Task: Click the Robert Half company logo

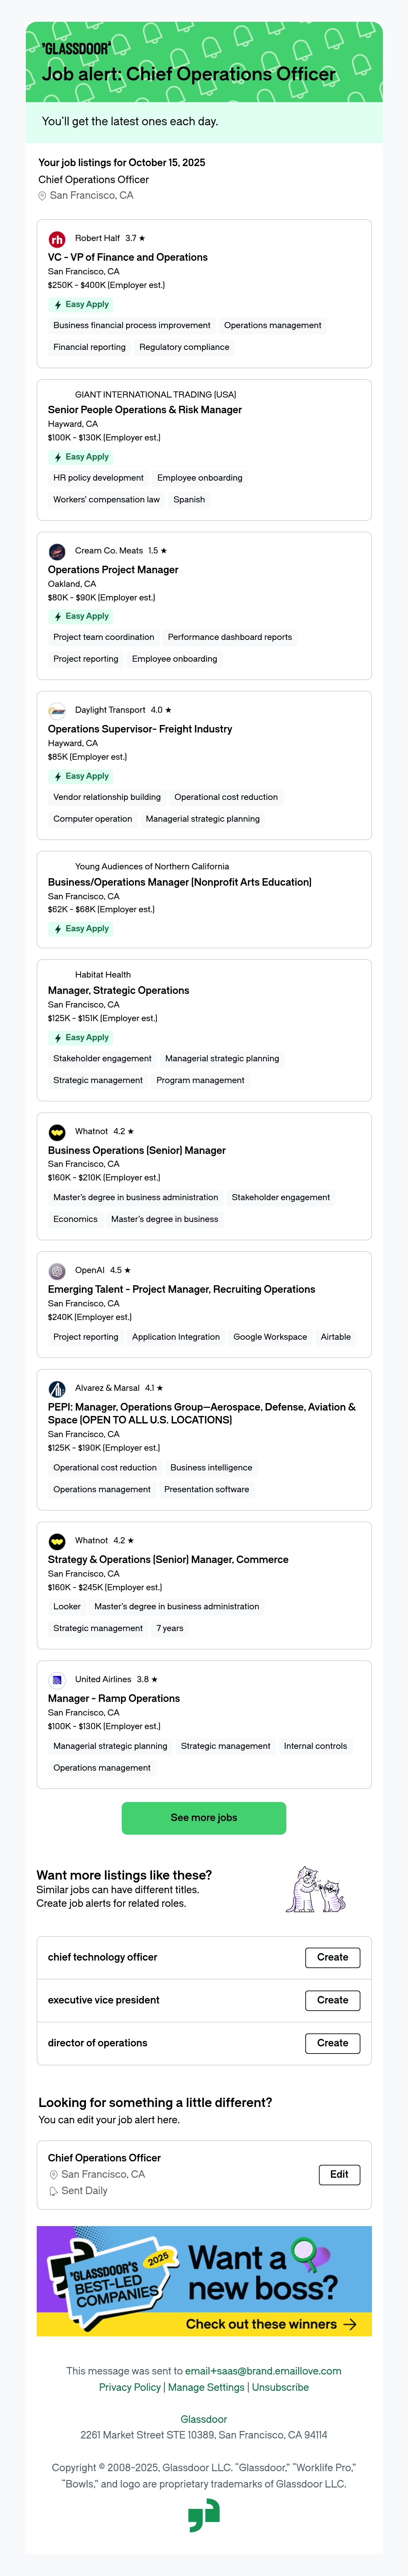Action: pos(57,239)
